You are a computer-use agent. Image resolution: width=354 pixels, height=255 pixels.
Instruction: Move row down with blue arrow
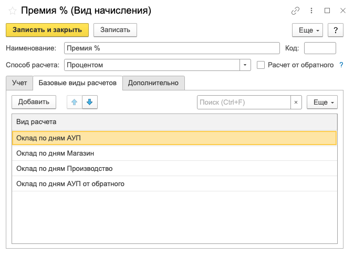90,102
